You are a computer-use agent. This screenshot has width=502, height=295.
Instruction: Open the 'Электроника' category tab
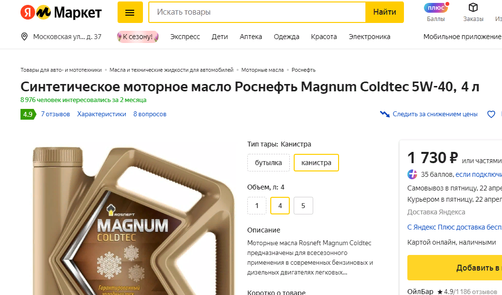click(x=369, y=37)
